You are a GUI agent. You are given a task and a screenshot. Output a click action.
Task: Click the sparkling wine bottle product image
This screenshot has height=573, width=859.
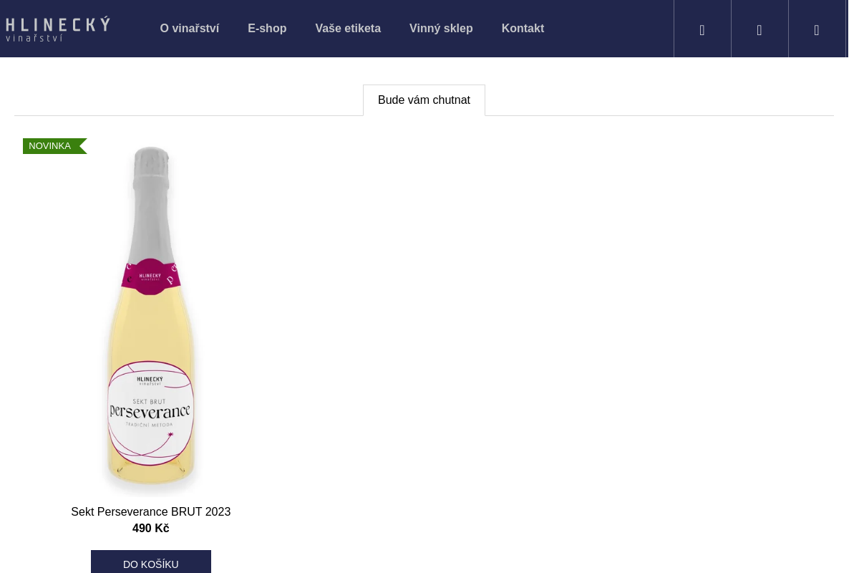151,319
